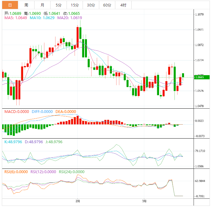Click the 2月 date axis marker

coord(78,201)
